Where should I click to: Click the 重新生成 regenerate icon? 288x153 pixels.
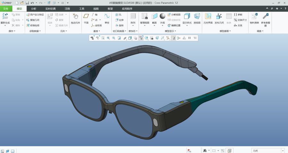[x=5, y=16]
